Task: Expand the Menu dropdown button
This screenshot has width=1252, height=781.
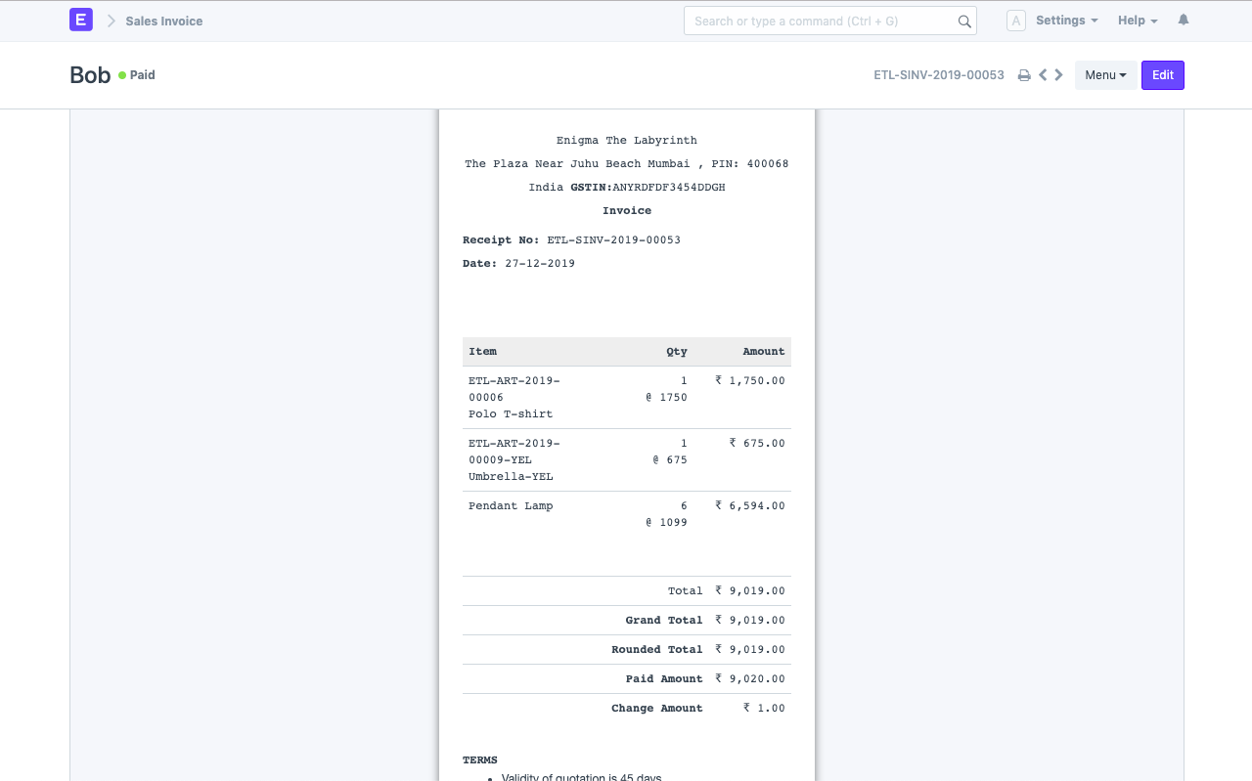Action: click(1105, 75)
